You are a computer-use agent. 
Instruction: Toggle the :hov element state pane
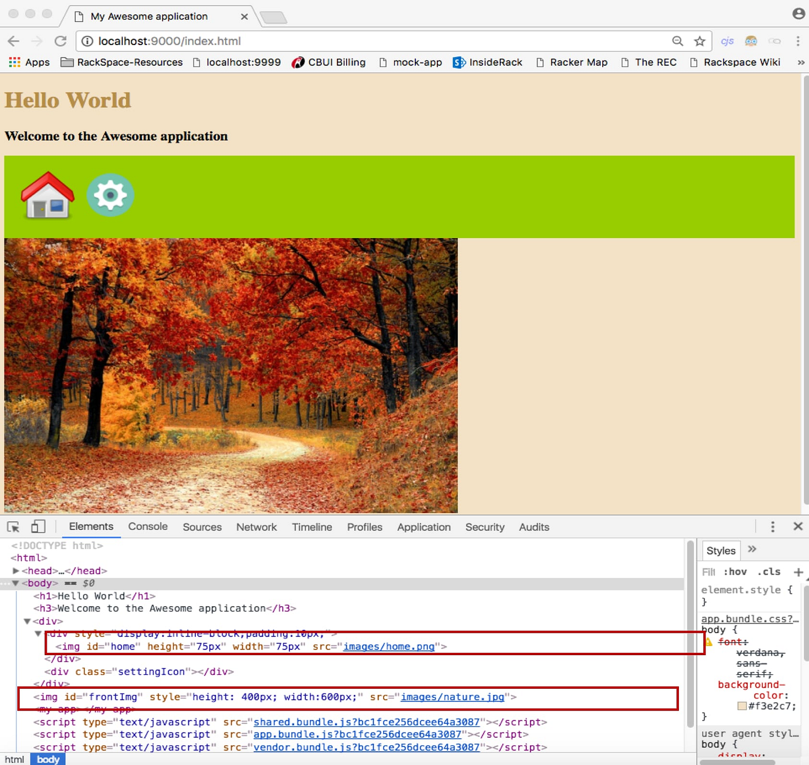[x=735, y=571]
